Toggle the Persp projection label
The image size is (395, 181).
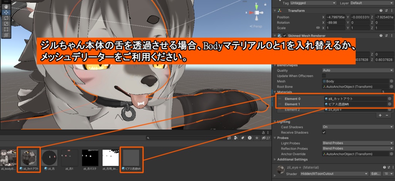coord(256,26)
